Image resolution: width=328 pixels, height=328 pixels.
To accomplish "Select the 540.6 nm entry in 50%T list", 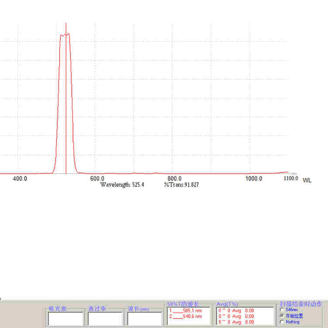I will pos(185,316).
